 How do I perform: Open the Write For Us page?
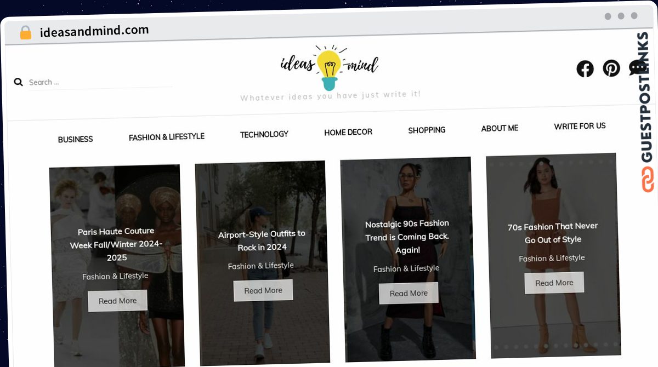tap(580, 126)
